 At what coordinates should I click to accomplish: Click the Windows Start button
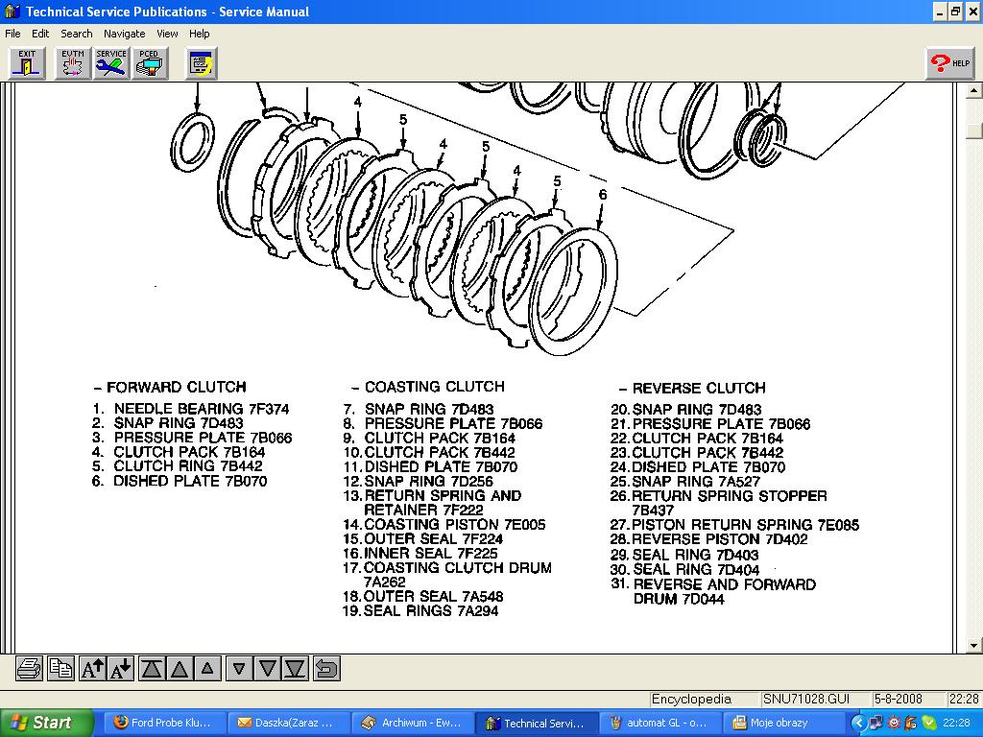[x=46, y=723]
